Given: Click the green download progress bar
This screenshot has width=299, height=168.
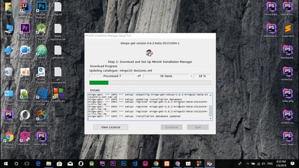Looking at the screenshot, I should pos(150,83).
